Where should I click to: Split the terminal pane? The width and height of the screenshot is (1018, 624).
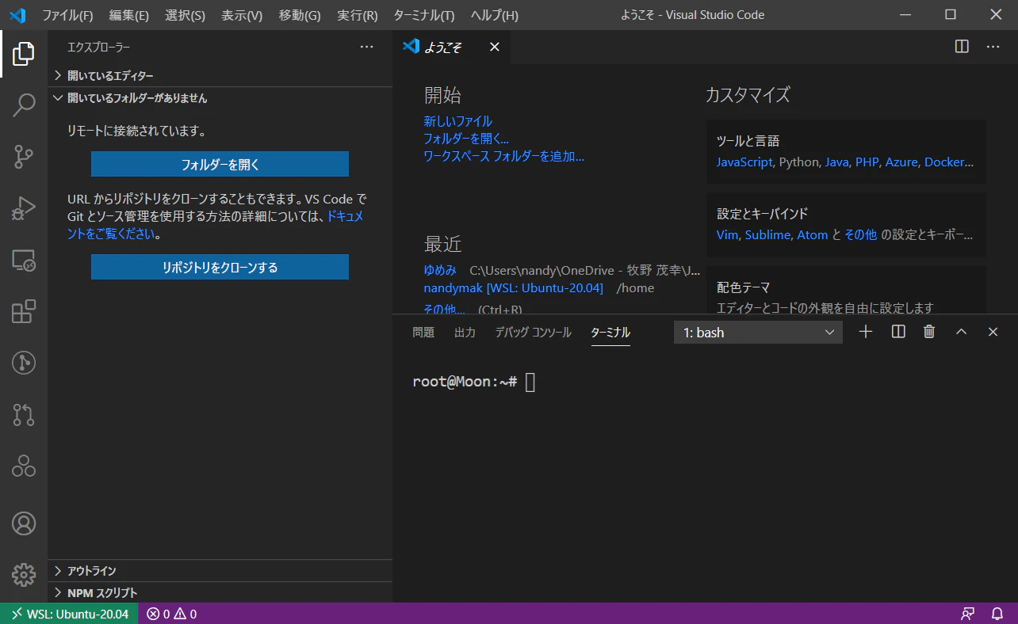click(x=898, y=332)
